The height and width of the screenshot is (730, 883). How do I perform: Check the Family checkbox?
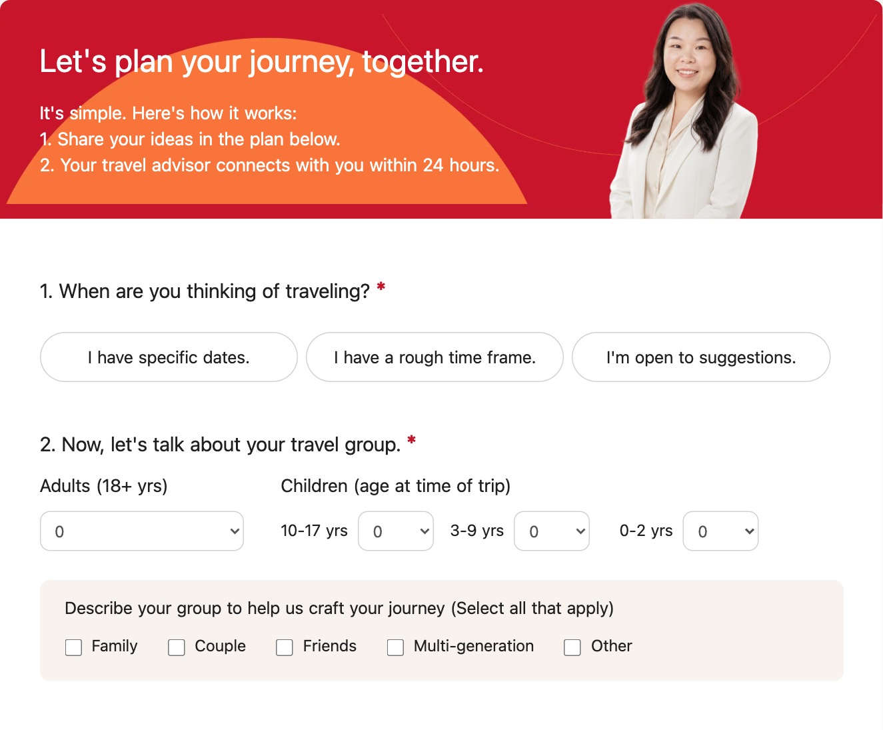pos(74,647)
